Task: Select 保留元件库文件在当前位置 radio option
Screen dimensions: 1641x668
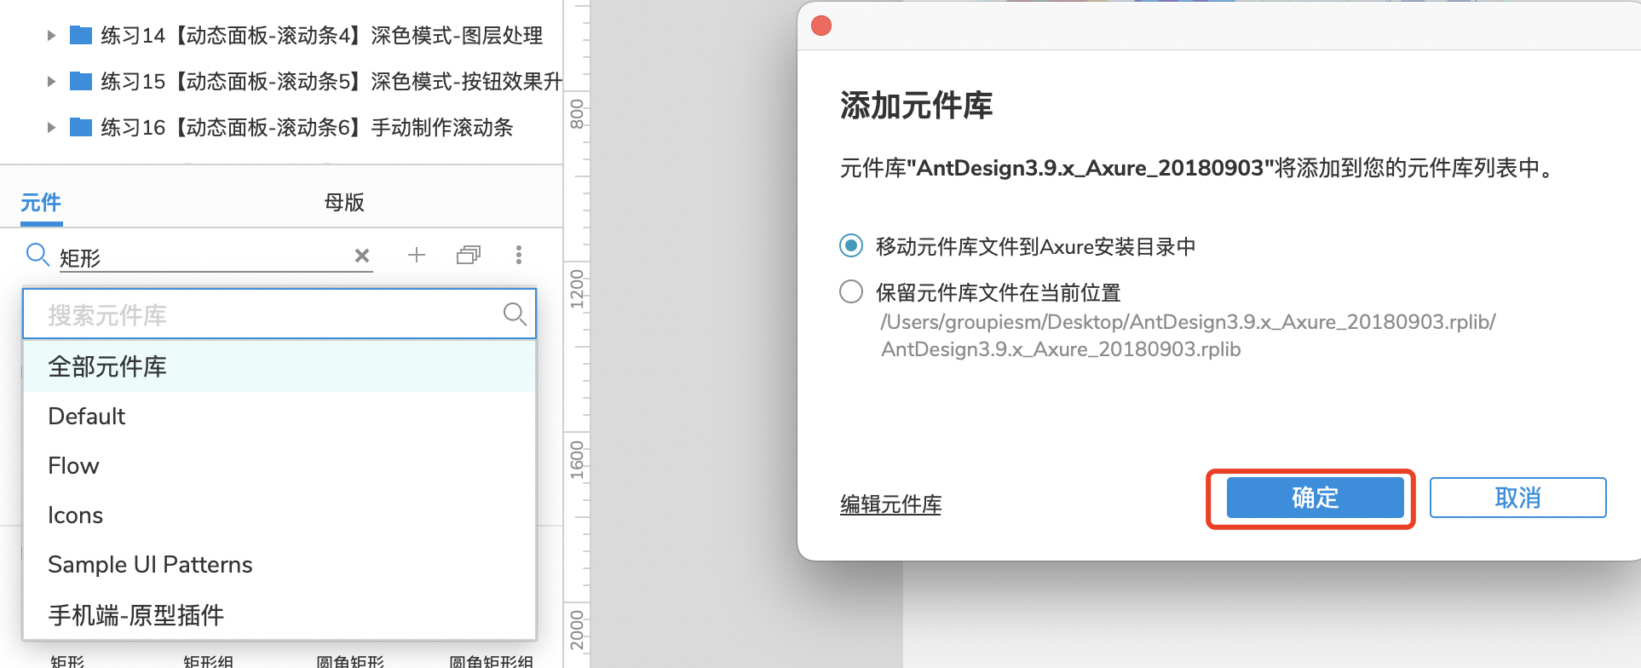Action: tap(851, 292)
